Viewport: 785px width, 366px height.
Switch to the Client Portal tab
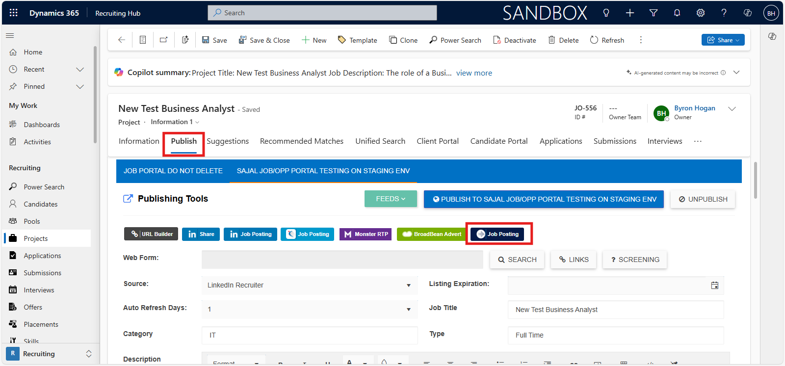438,141
